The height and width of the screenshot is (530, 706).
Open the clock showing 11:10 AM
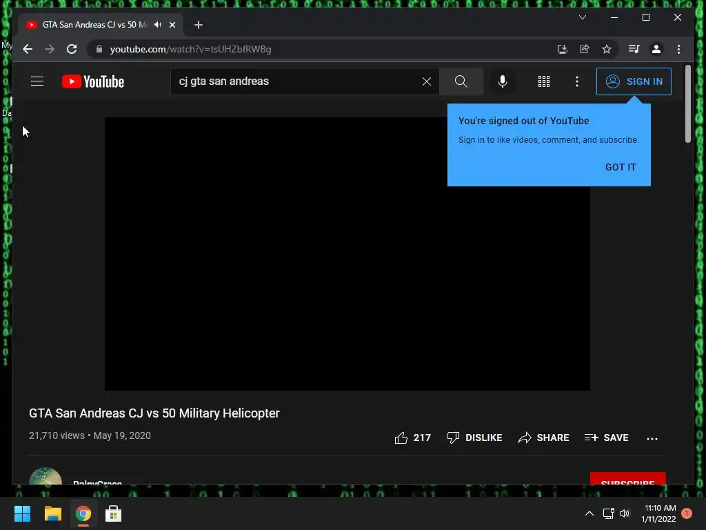coord(659,513)
